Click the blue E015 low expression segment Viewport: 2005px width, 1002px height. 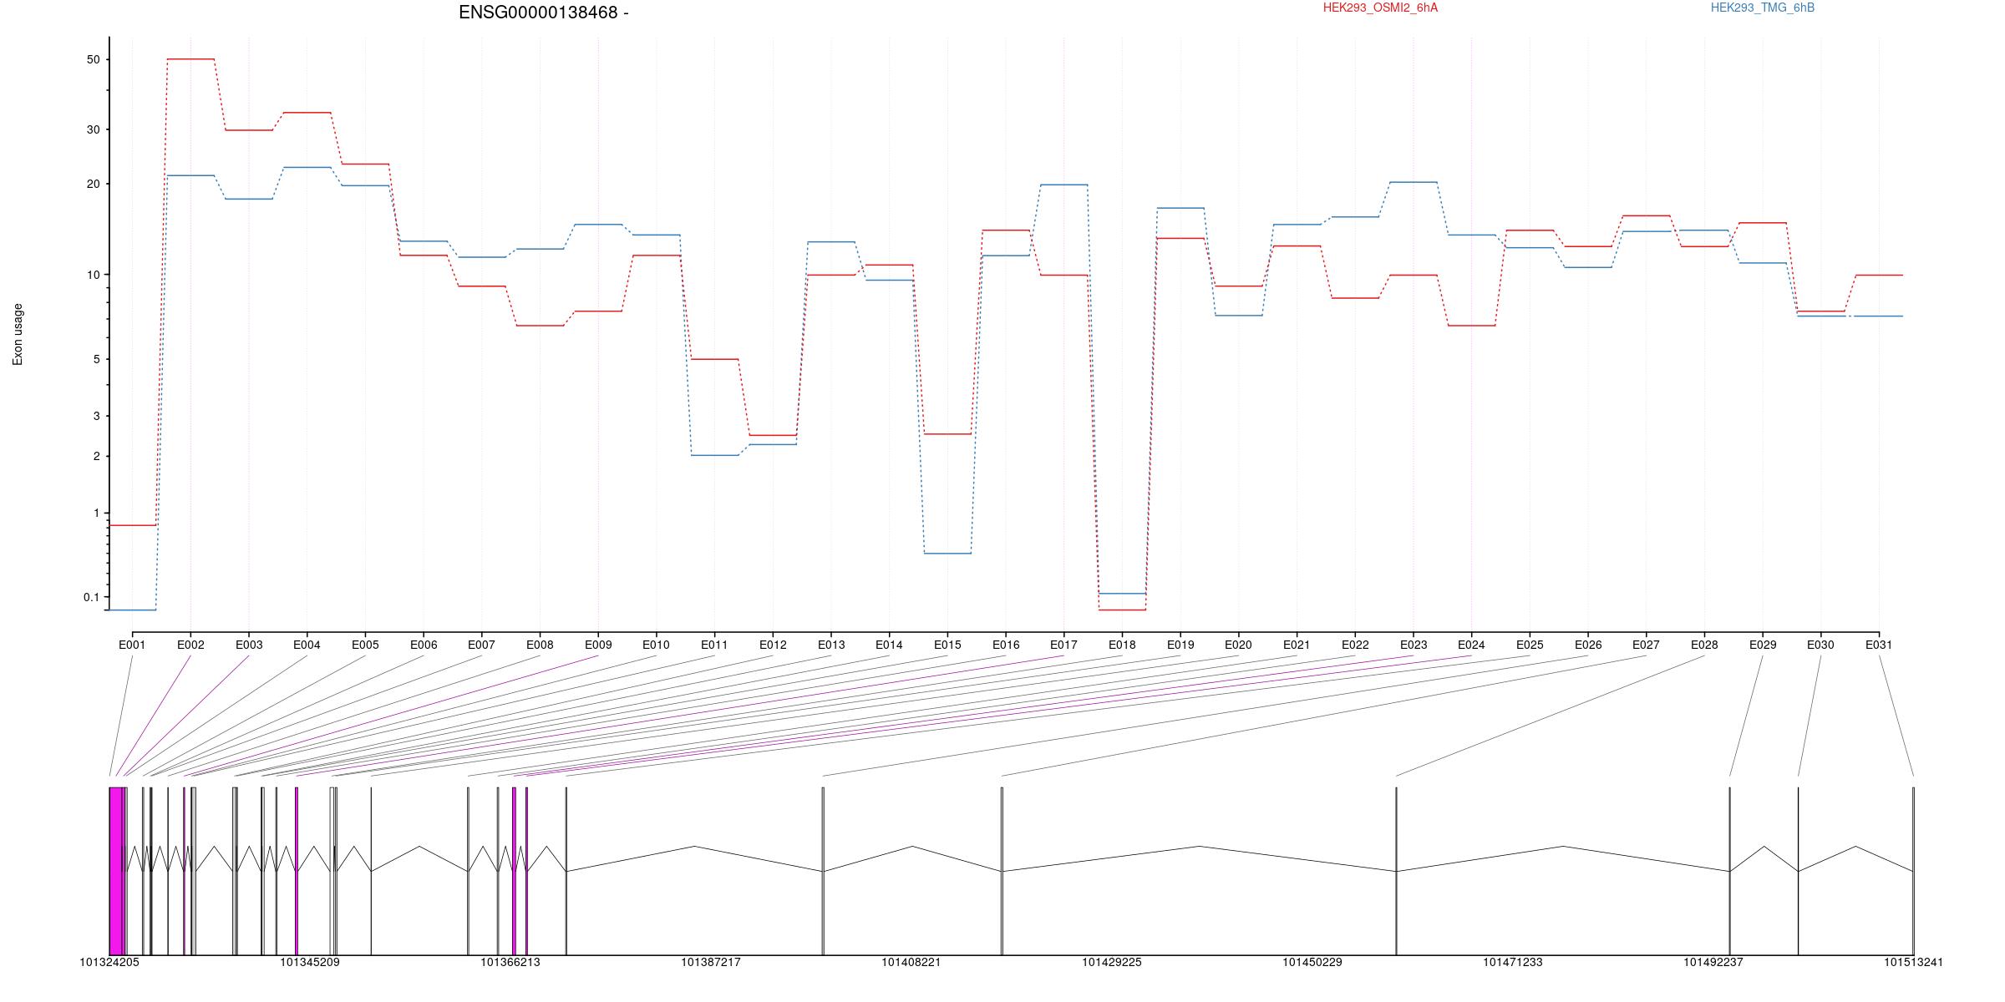(947, 553)
